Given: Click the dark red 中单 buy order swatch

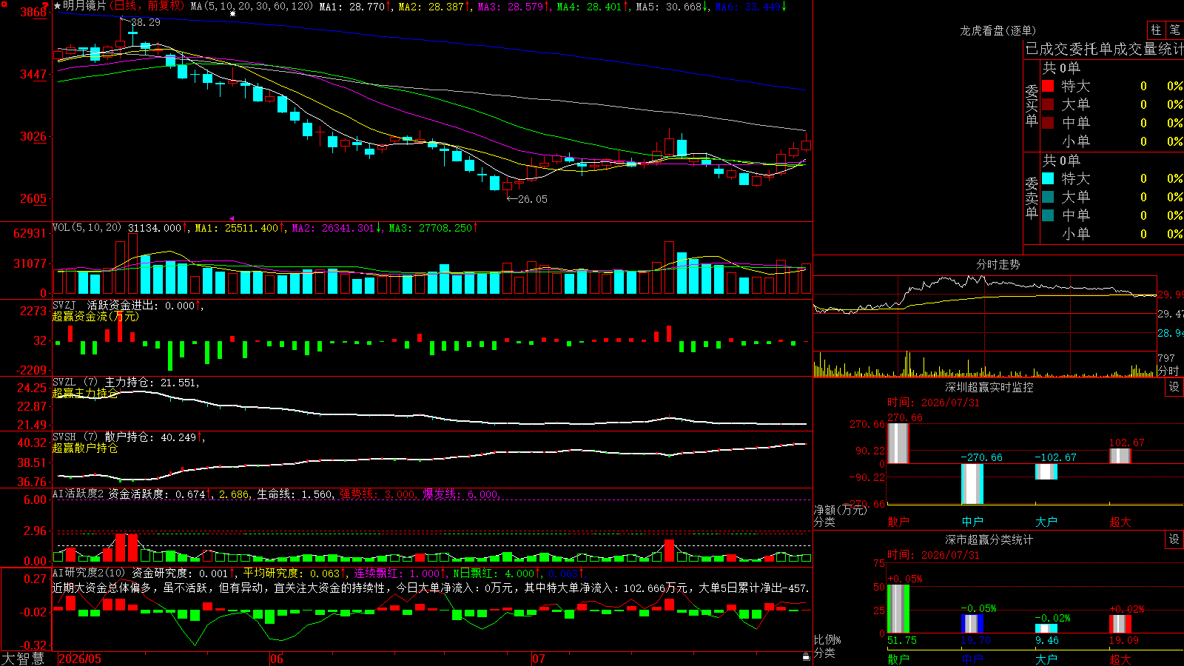Looking at the screenshot, I should (x=1048, y=123).
